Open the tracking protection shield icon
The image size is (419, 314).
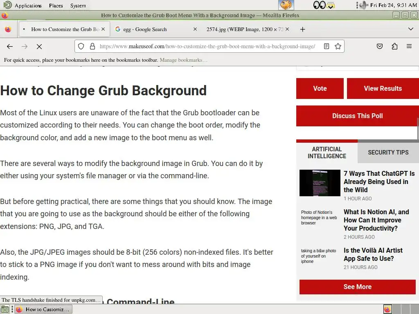[81, 47]
